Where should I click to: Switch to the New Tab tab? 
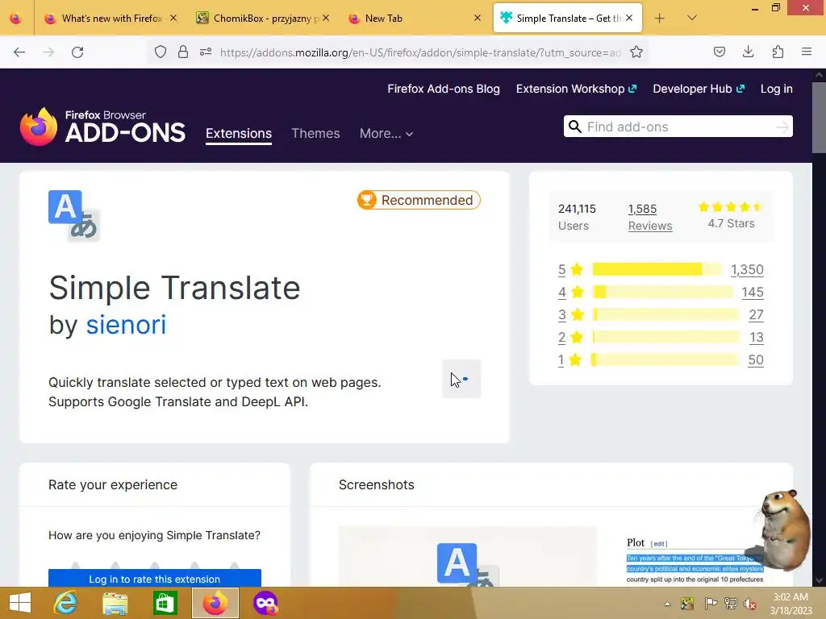pyautogui.click(x=414, y=19)
